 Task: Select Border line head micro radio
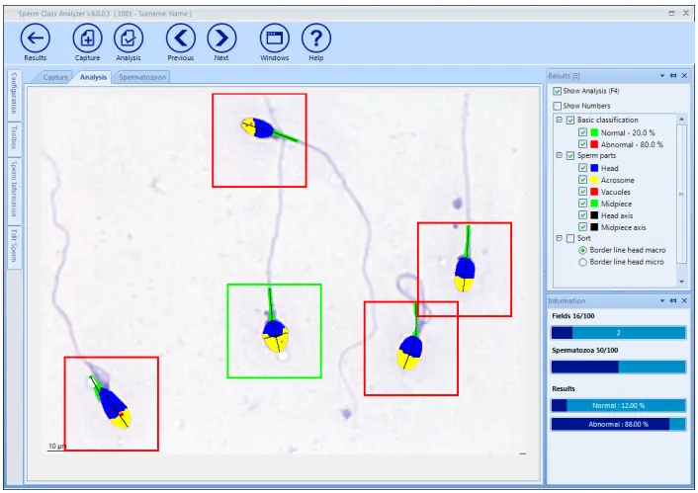582,262
